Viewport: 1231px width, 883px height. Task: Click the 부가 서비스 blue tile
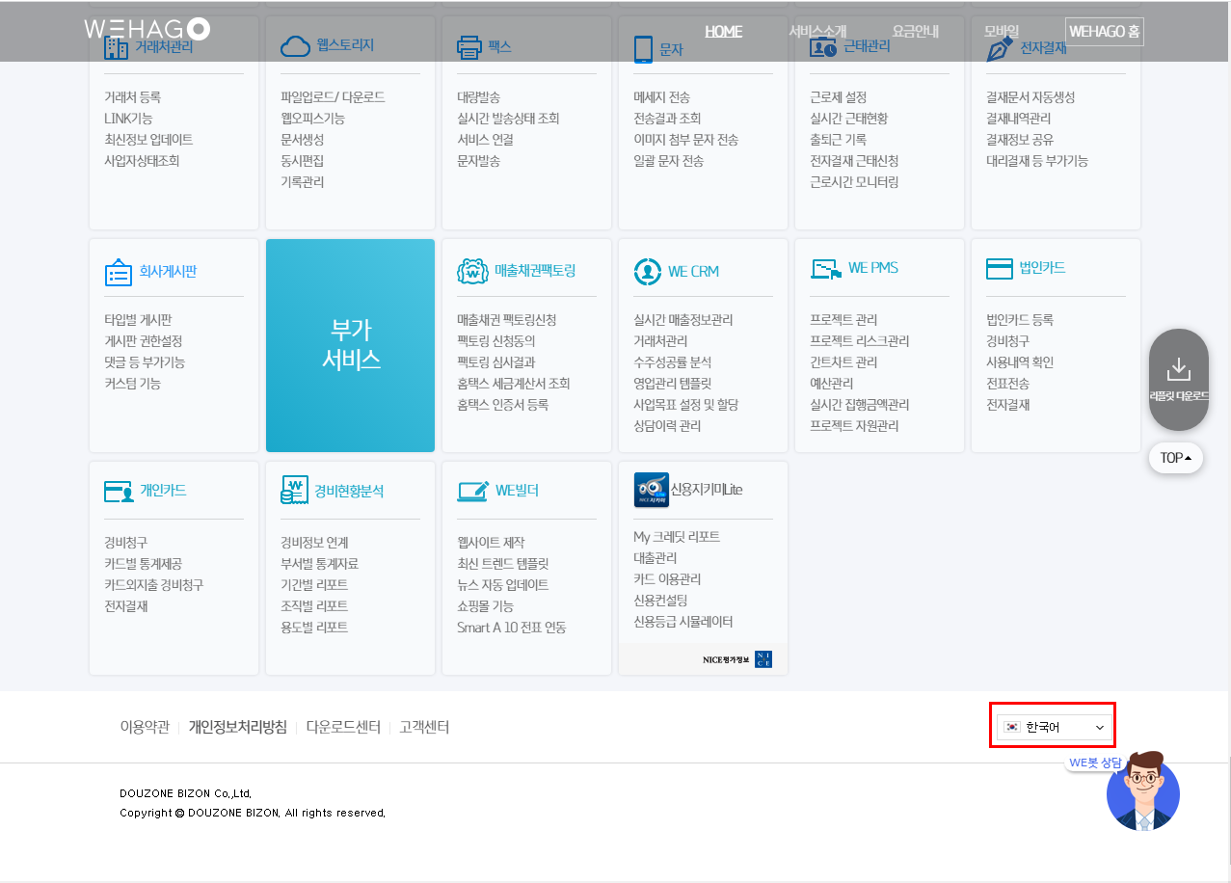[350, 345]
